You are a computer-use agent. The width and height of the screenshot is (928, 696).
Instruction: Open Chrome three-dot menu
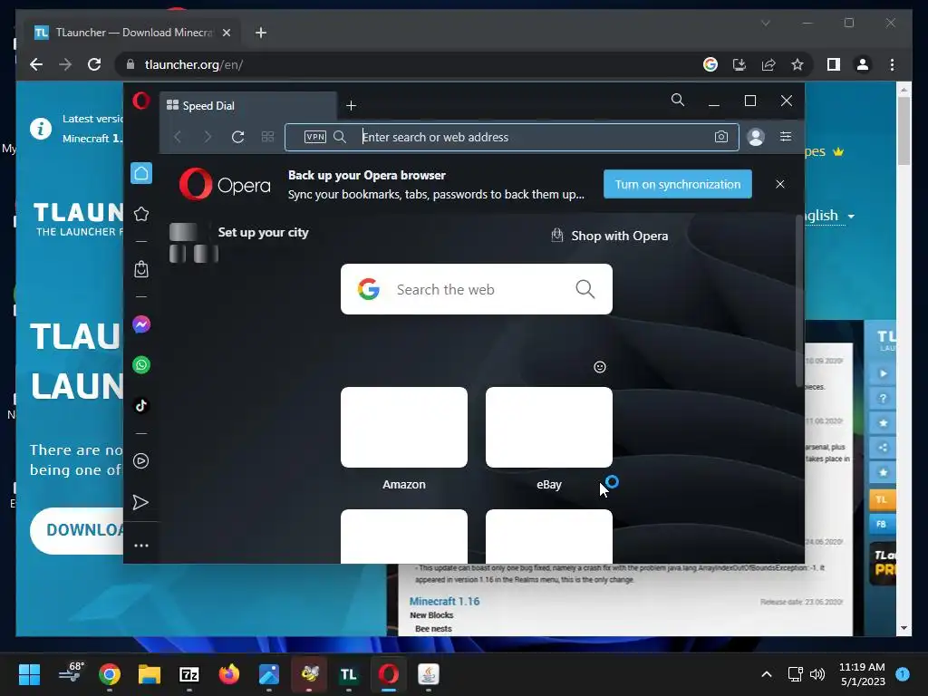(x=892, y=64)
